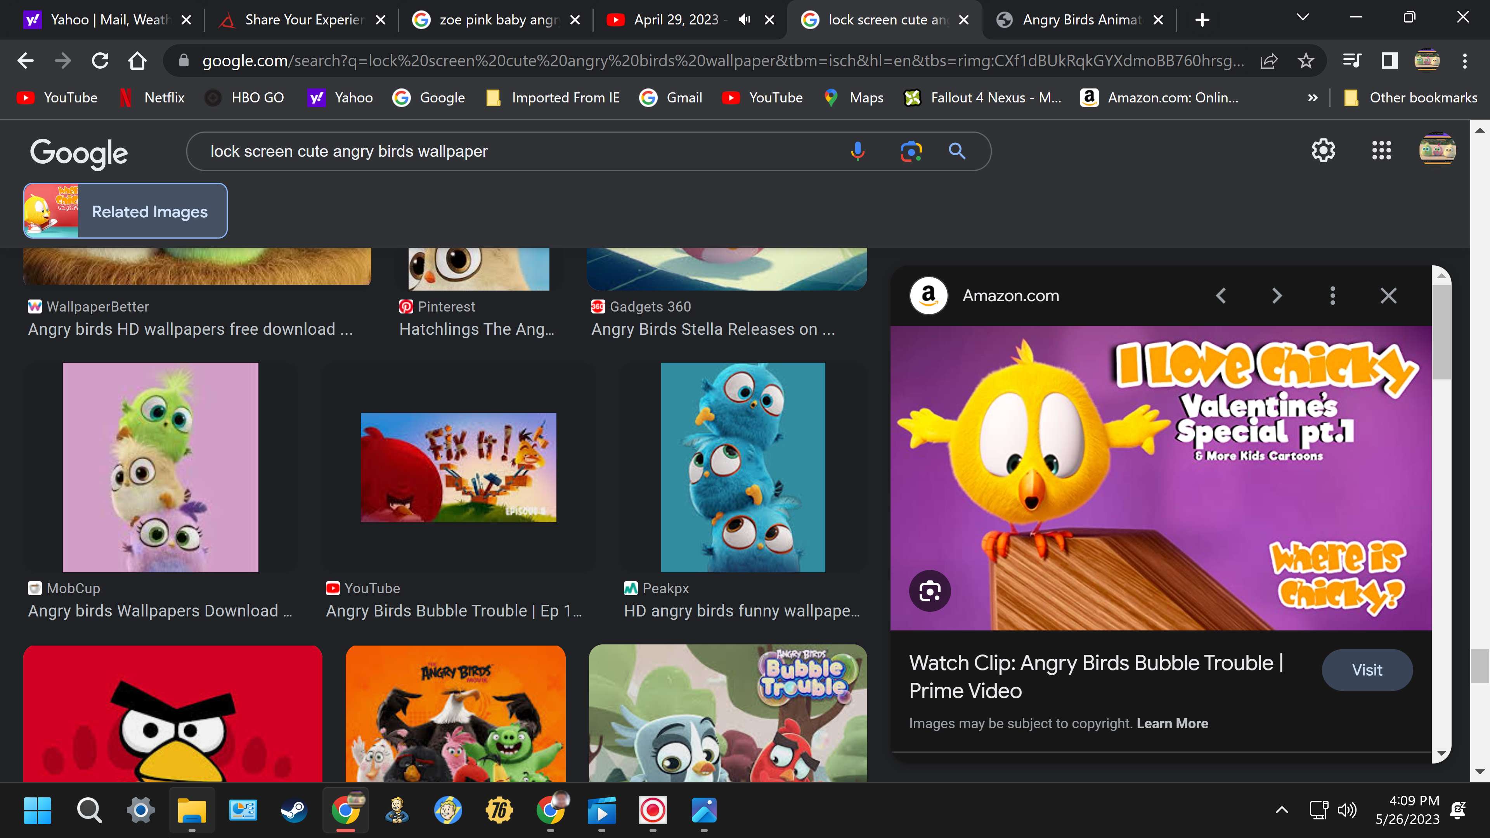Open File Explorer from the taskbar
Screen dimensions: 1490x838
coord(191,810)
